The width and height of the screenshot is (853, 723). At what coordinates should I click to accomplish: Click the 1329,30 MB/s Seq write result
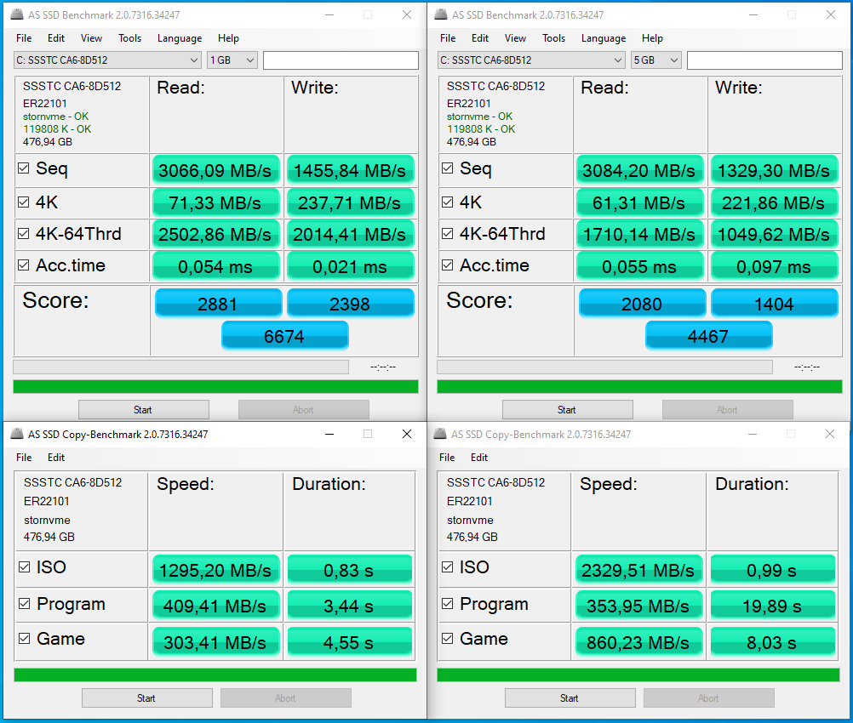click(x=774, y=170)
